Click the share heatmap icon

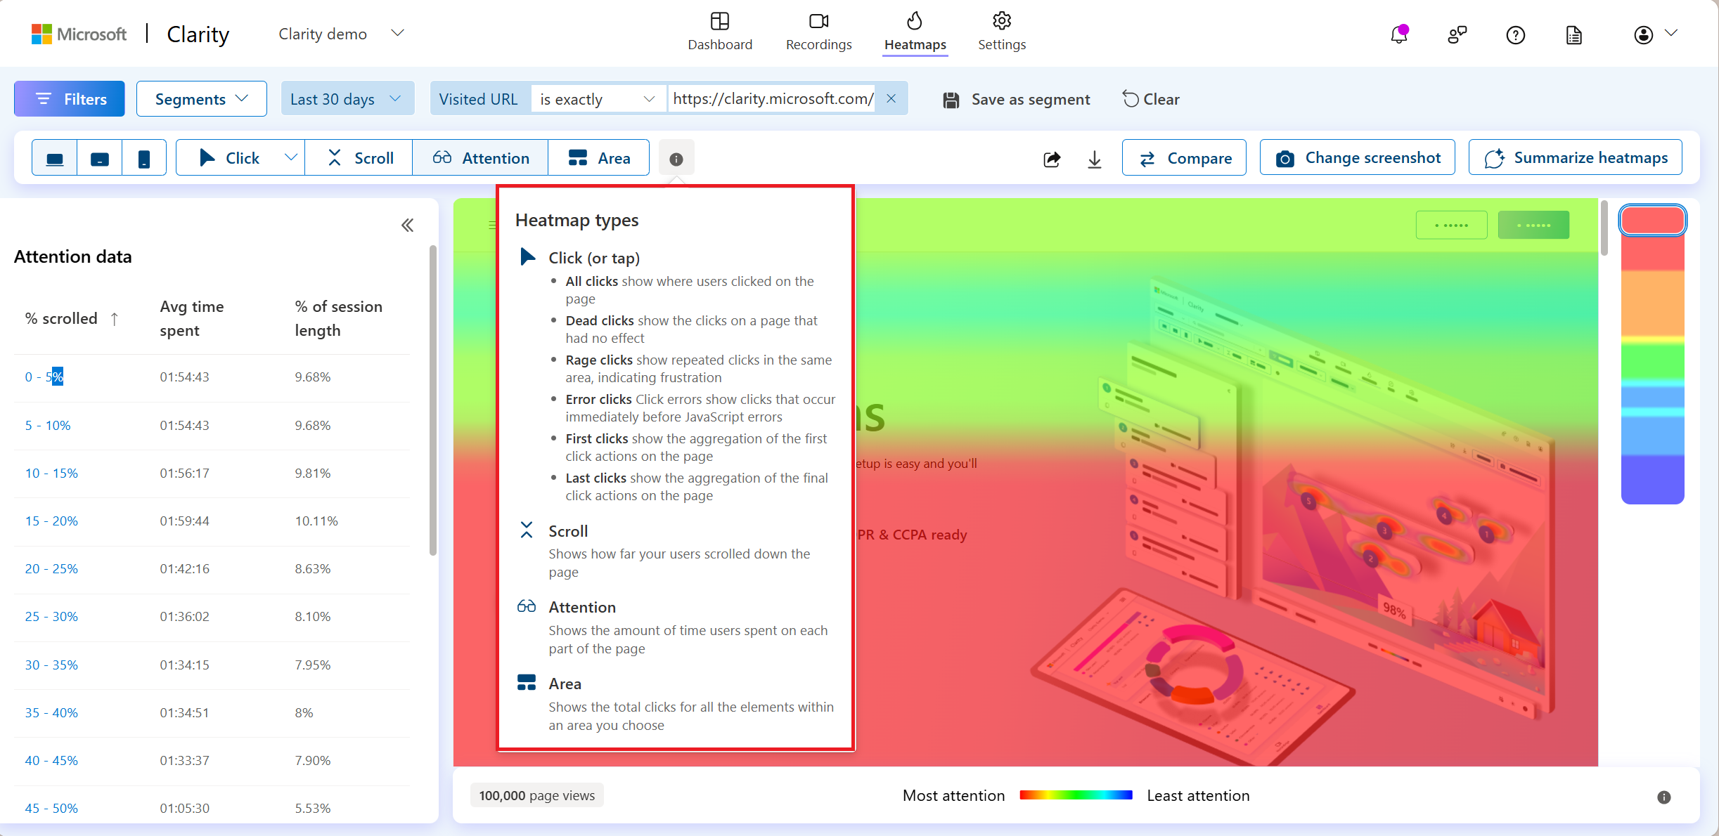1052,159
